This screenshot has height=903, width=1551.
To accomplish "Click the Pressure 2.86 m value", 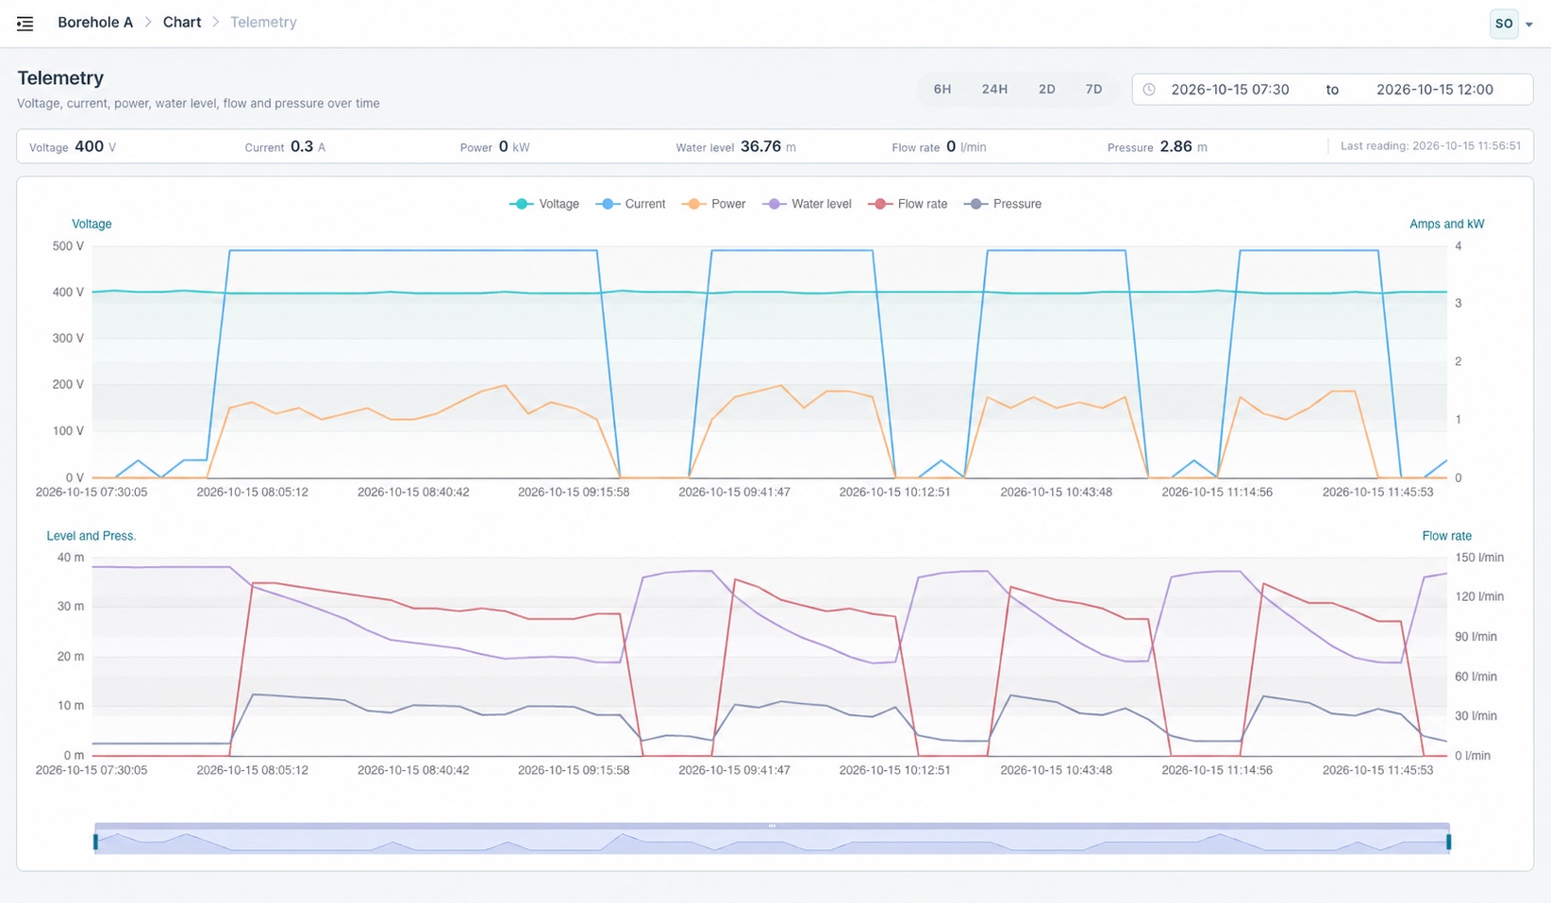I will (x=1158, y=147).
